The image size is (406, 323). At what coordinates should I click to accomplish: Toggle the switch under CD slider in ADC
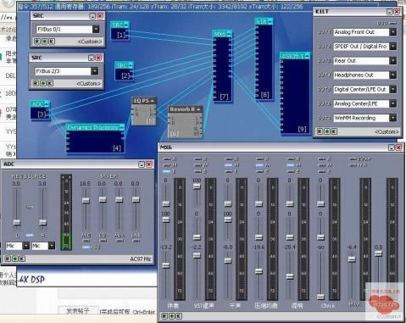pos(103,241)
